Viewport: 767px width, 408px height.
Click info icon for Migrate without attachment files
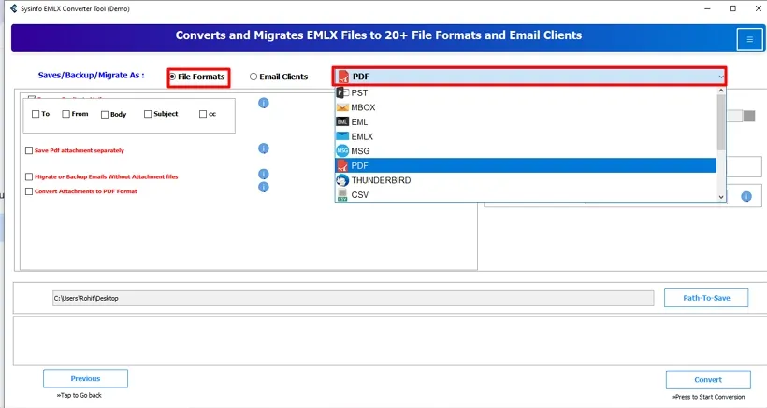263,175
